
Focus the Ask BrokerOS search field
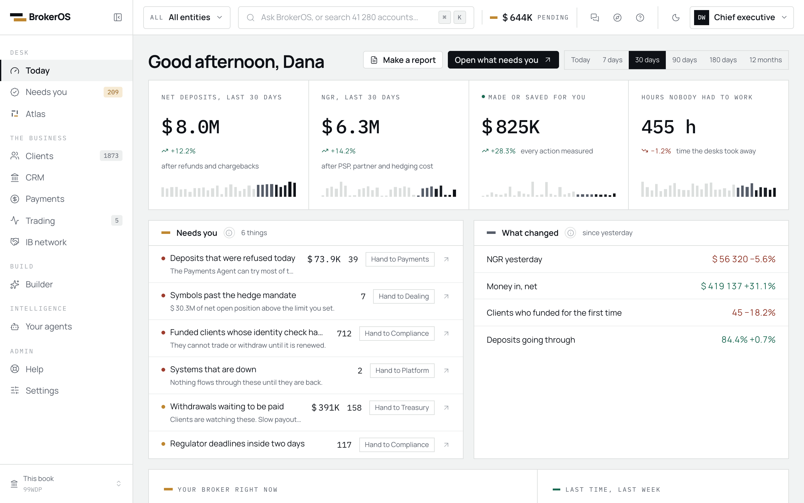coord(356,17)
